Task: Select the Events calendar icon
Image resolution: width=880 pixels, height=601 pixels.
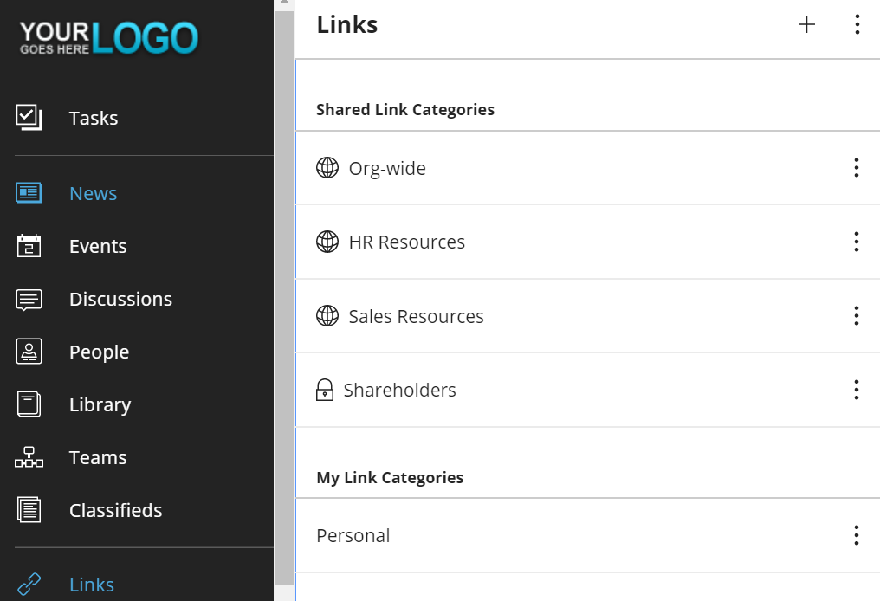Action: [29, 246]
